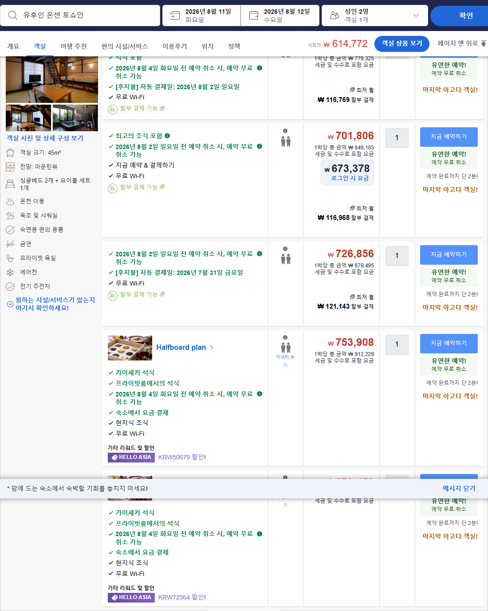Click the 프라이빗 욕실 icon
The height and width of the screenshot is (611, 488).
click(x=10, y=258)
